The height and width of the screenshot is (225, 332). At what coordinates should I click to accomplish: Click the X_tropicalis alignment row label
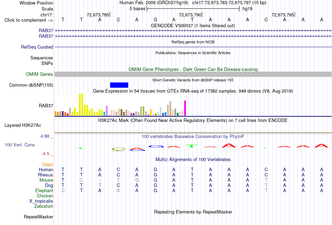(41, 201)
